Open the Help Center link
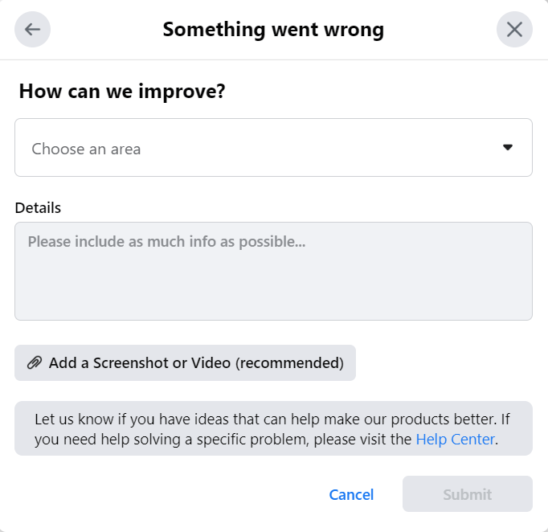548x532 pixels. (x=456, y=440)
